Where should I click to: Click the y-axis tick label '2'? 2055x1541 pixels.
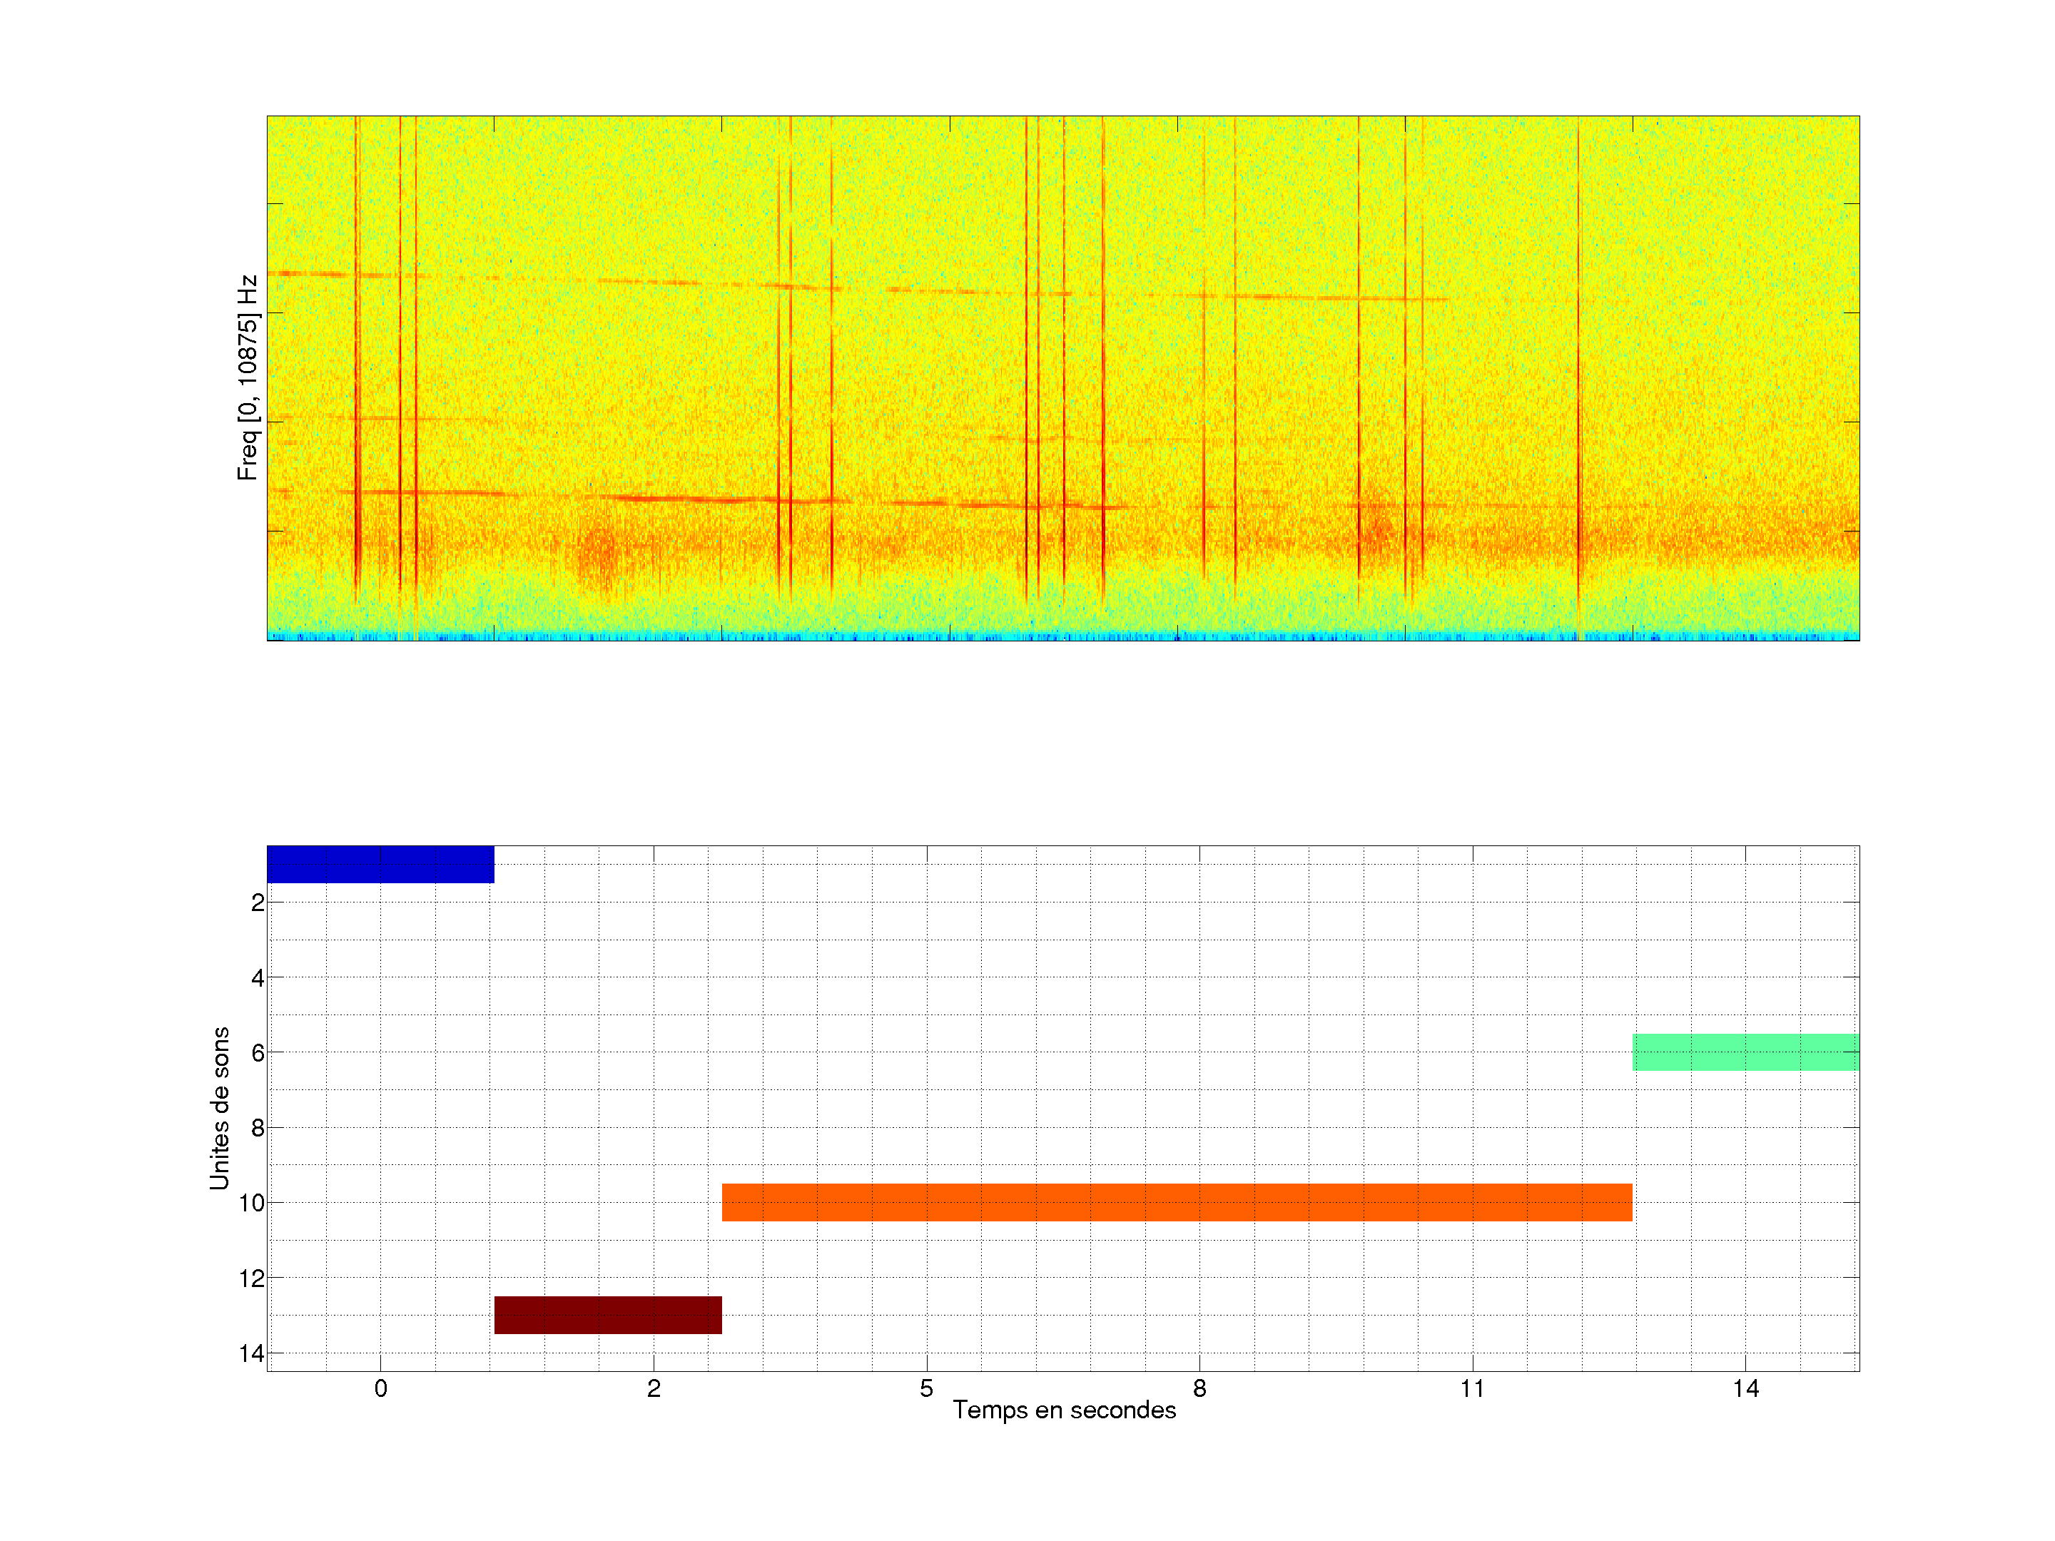coord(258,903)
